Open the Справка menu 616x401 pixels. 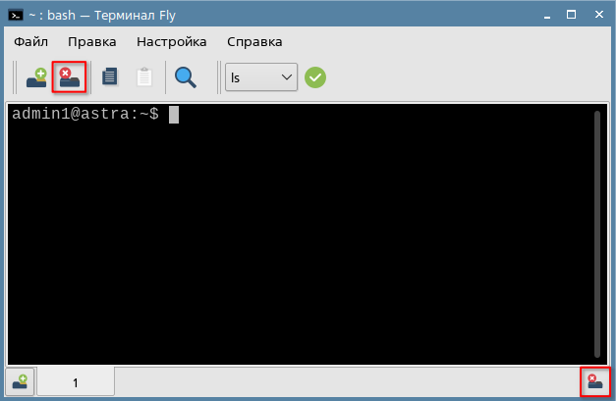pos(254,41)
